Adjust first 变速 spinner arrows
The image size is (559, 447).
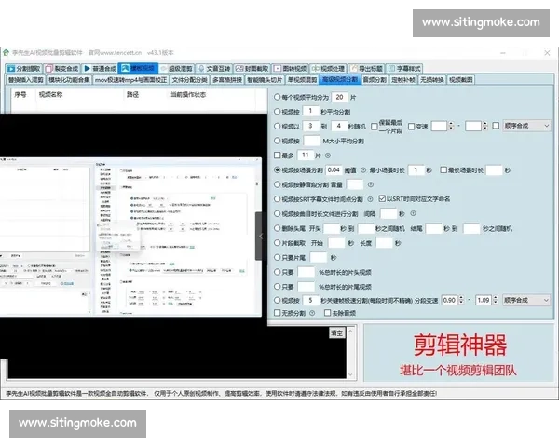tap(451, 126)
